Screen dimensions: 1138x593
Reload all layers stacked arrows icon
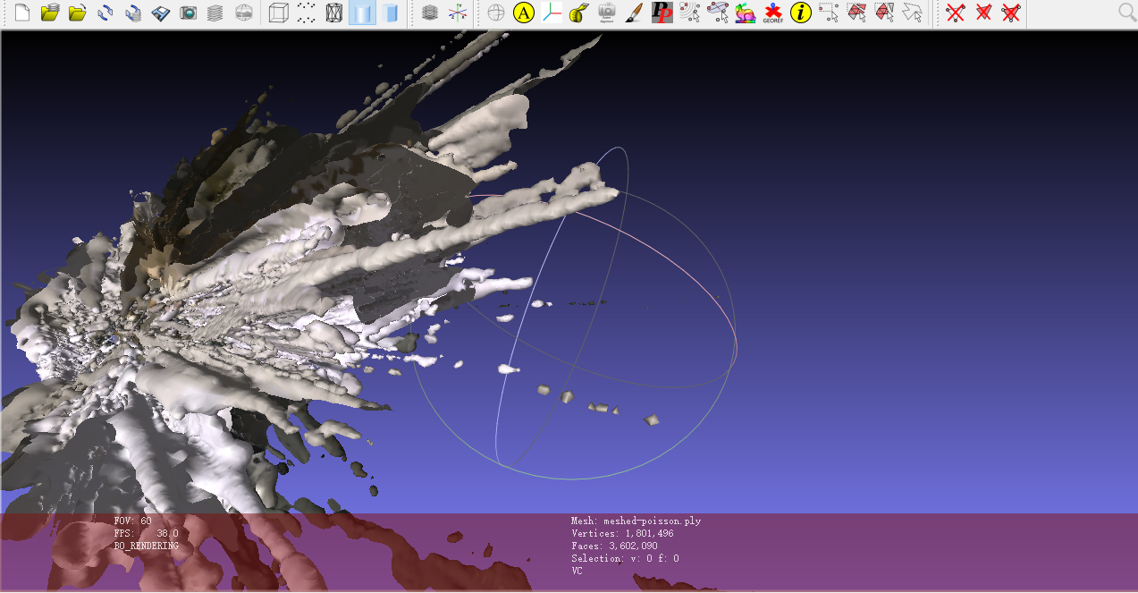tap(133, 13)
